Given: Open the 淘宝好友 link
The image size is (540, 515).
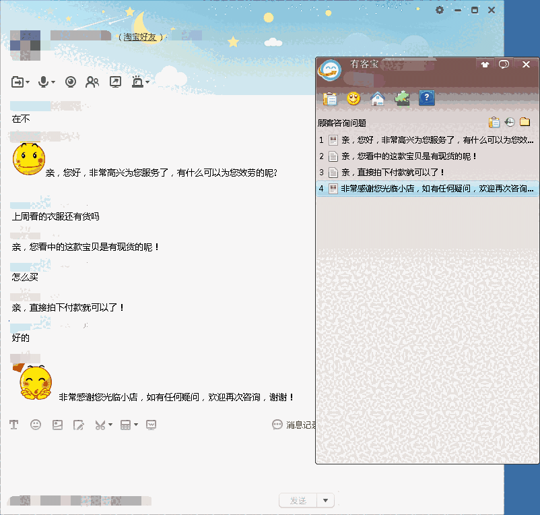Looking at the screenshot, I should (x=139, y=37).
